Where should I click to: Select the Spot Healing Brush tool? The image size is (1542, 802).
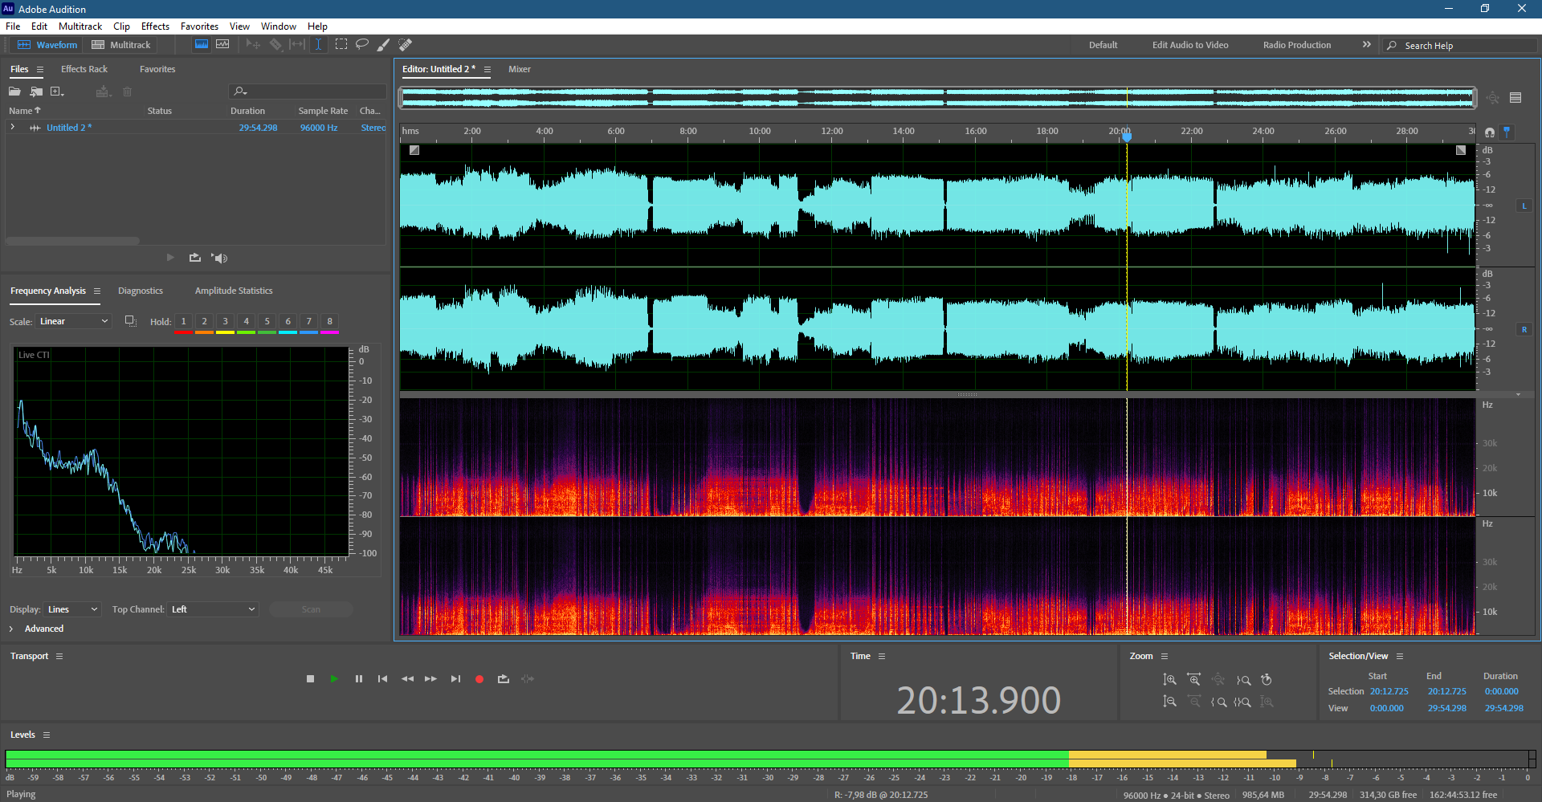406,45
